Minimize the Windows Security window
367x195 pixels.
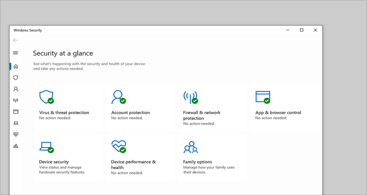288,30
